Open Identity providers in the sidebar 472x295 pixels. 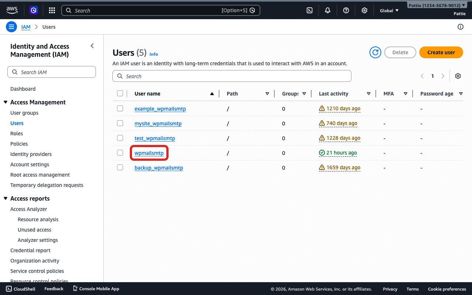pyautogui.click(x=31, y=154)
